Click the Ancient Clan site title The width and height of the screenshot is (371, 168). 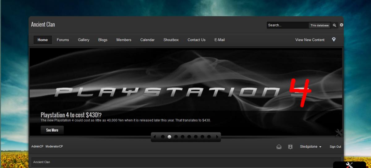[43, 24]
